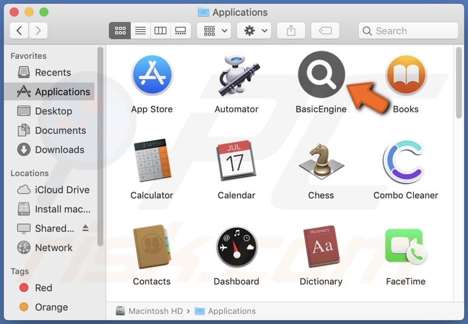Image resolution: width=468 pixels, height=324 pixels.
Task: Click the Books name label
Action: 406,109
